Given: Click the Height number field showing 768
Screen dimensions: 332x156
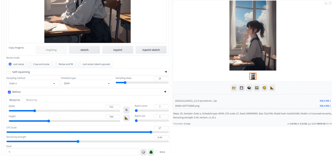Looking at the screenshot, I should click(113, 117).
